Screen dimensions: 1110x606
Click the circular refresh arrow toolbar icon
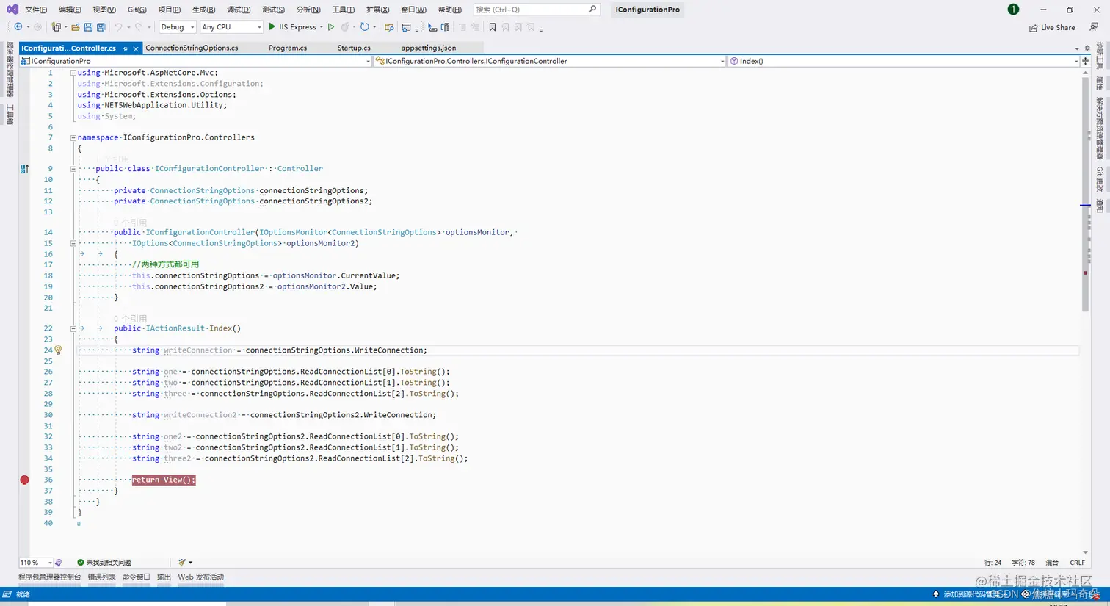[x=364, y=27]
